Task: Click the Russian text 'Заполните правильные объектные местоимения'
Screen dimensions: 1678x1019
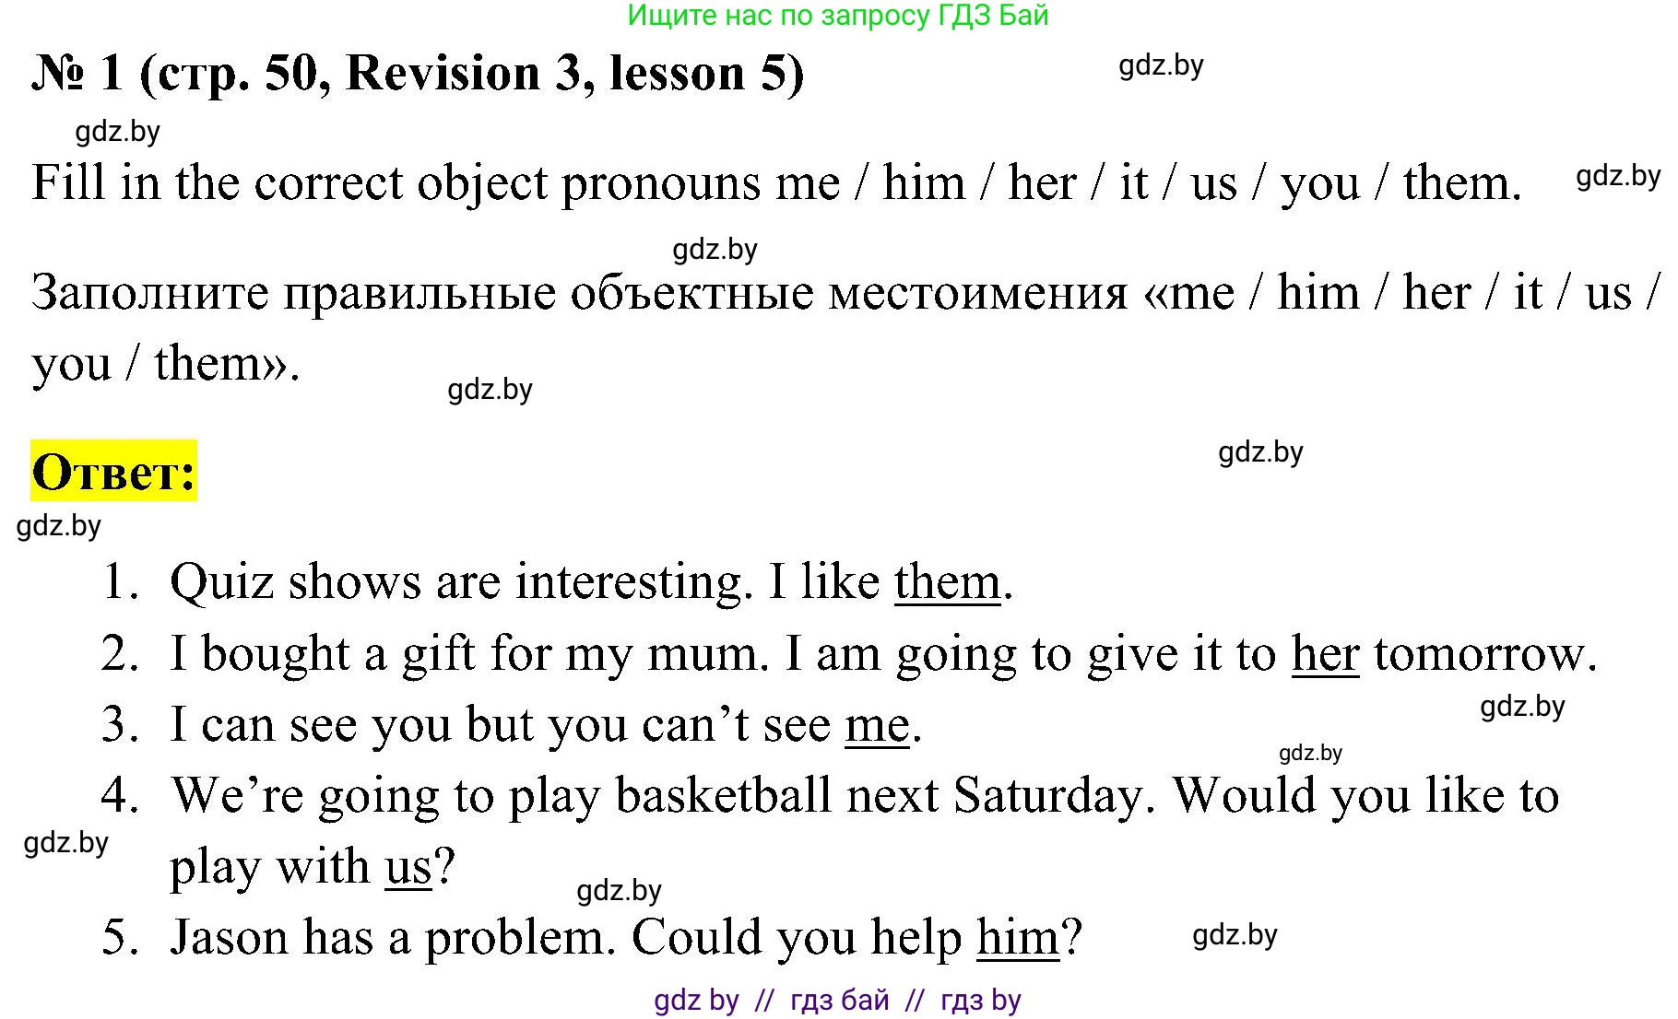Action: point(579,293)
